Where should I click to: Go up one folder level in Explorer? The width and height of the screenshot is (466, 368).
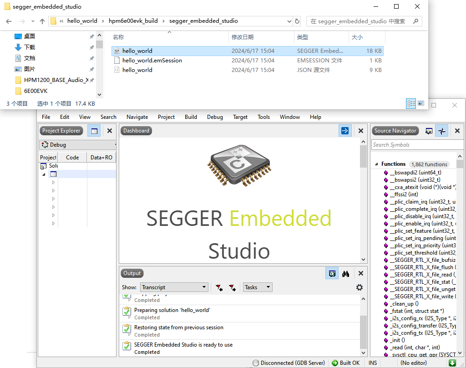[42, 21]
